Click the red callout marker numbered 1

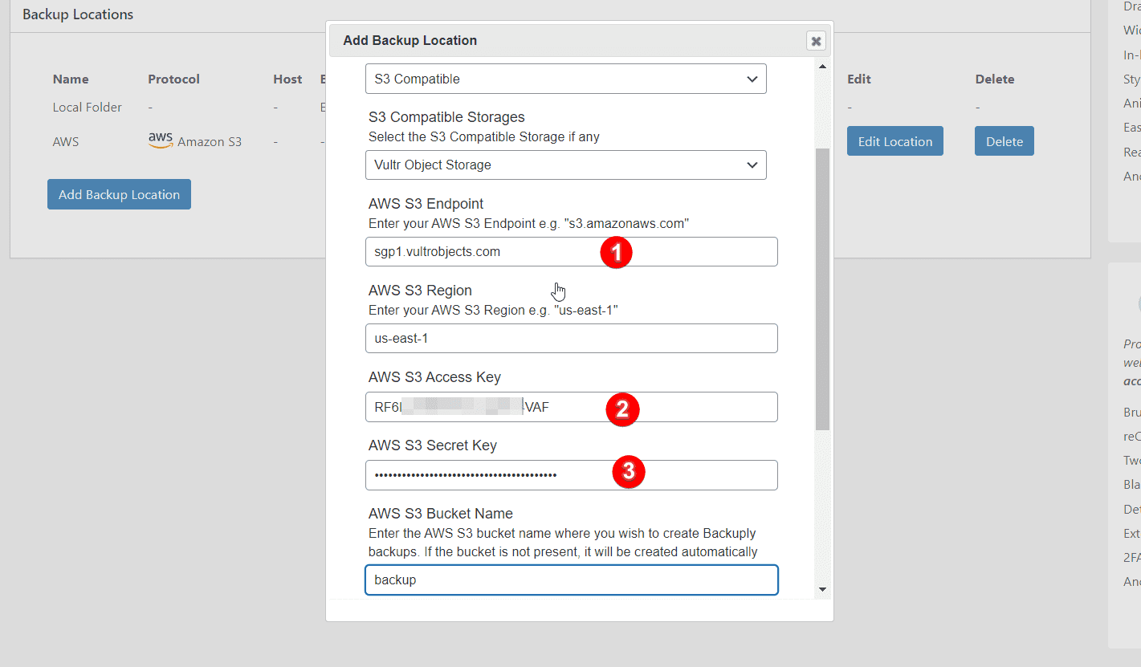click(x=616, y=252)
